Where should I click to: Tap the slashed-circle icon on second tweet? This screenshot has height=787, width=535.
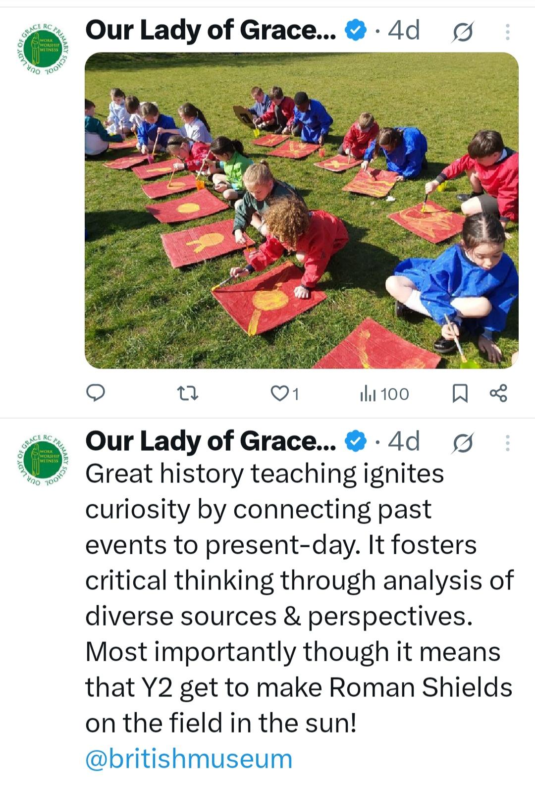tap(463, 443)
